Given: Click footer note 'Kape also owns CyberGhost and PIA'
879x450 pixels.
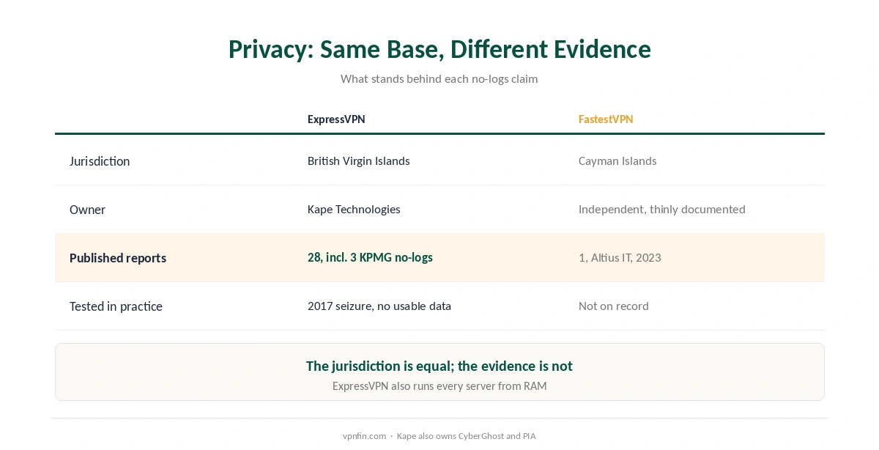Looking at the screenshot, I should coord(467,436).
